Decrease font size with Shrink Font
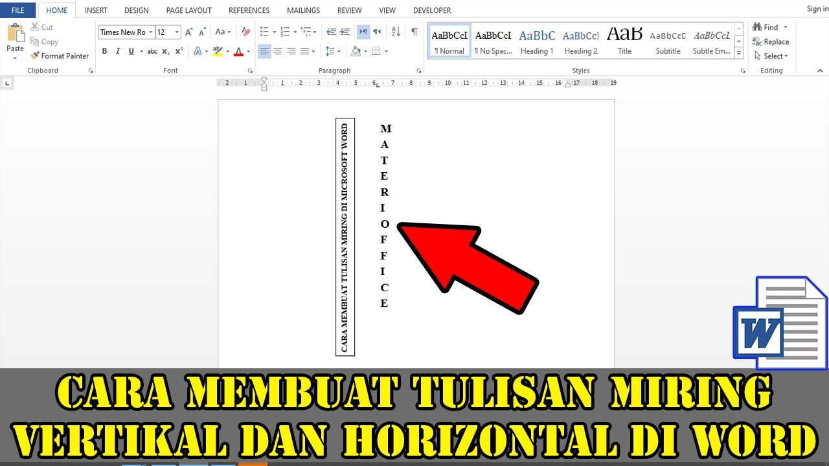 tap(202, 32)
